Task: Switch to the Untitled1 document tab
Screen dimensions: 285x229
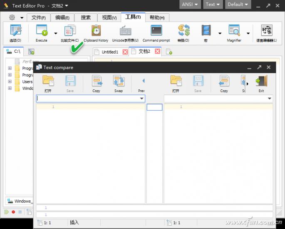Action: click(x=110, y=52)
